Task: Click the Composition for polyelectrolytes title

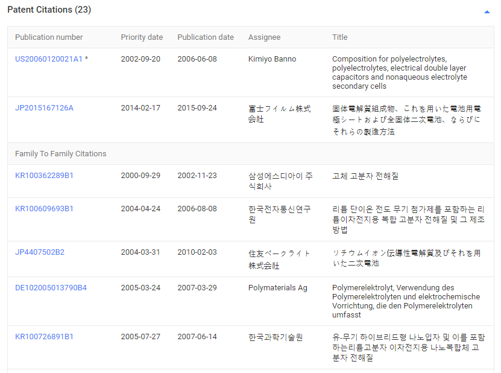Action: coord(399,72)
